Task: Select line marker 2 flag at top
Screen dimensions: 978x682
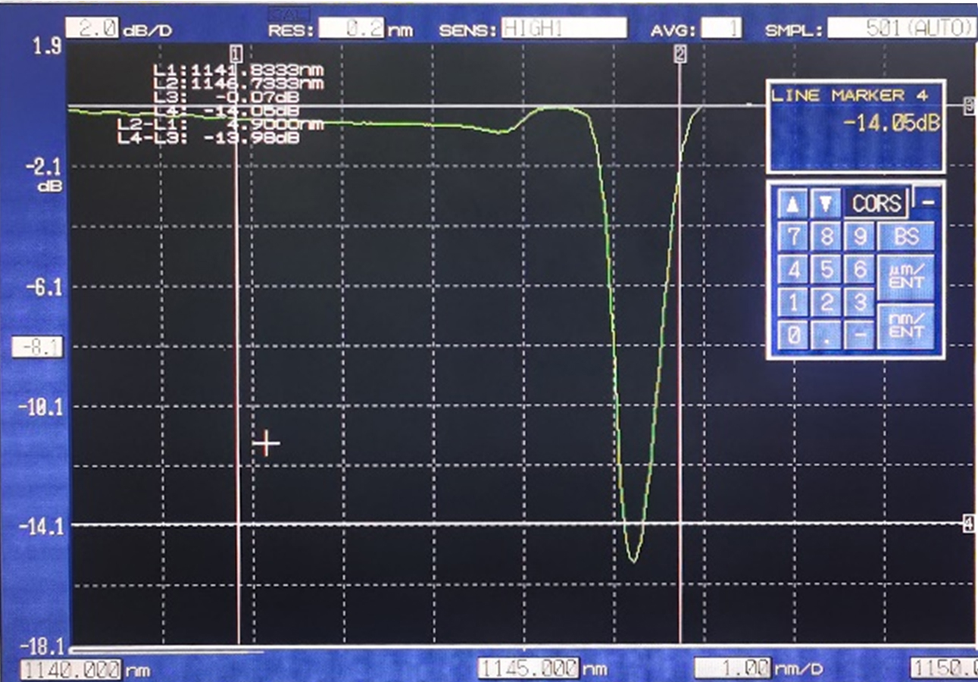Action: 680,54
